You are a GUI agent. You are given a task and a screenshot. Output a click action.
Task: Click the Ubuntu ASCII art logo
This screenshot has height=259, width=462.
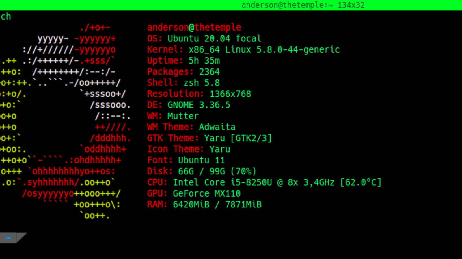pos(66,121)
